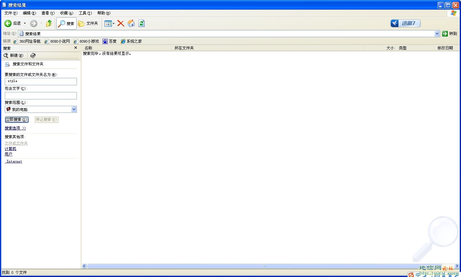This screenshot has width=461, height=277.
Task: Click the house home icon
Action: tap(131, 23)
